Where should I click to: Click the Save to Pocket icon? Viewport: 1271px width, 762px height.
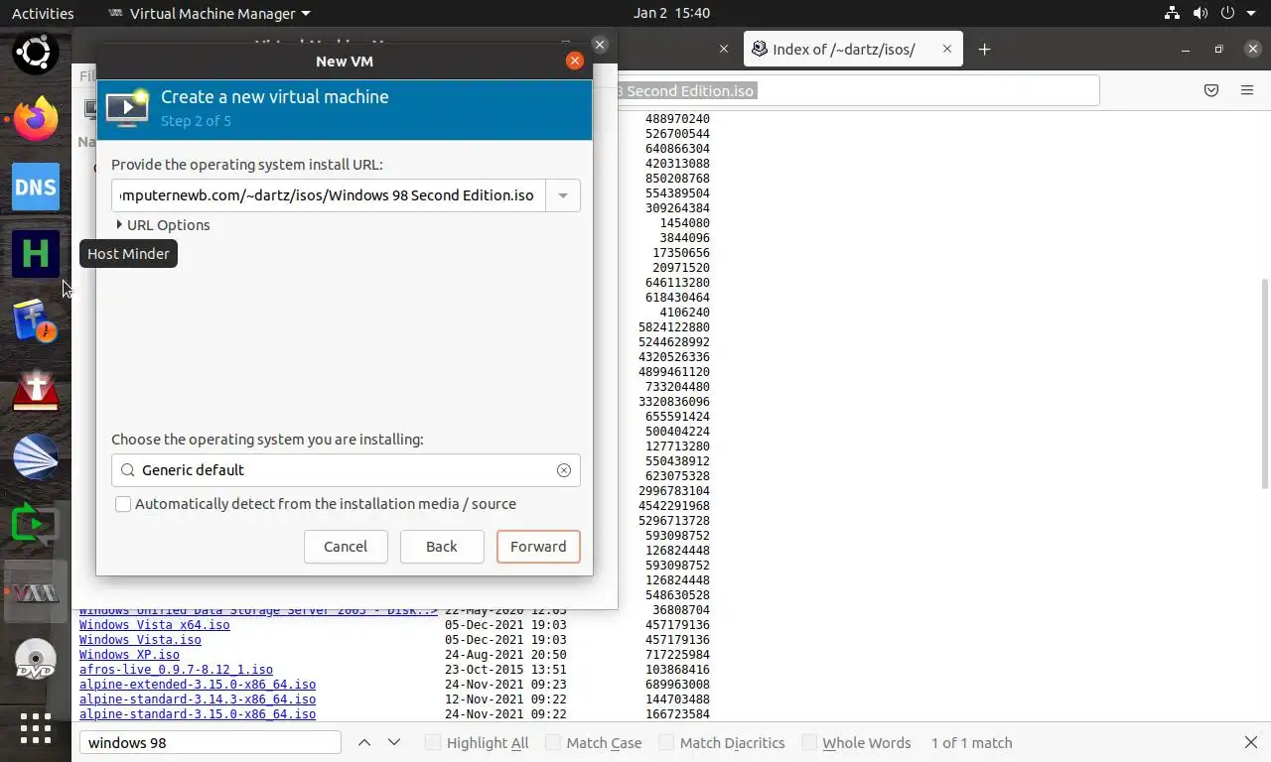pos(1211,90)
